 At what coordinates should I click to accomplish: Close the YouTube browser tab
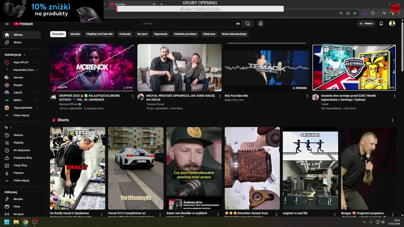click(154, 4)
